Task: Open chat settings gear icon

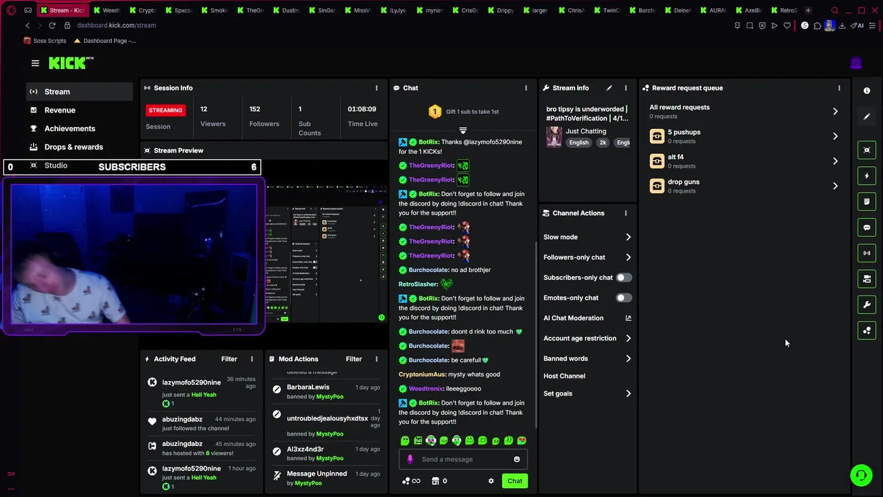Action: click(x=491, y=481)
